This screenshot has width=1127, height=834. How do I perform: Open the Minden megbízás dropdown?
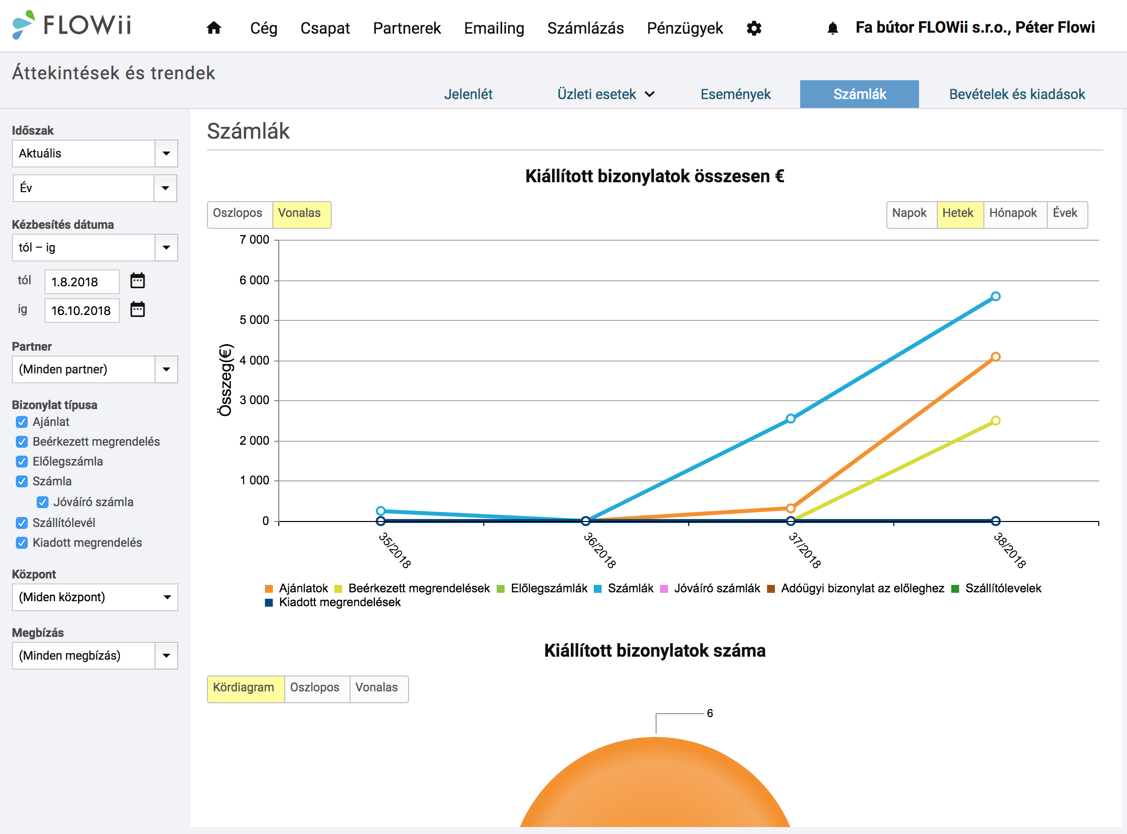click(x=95, y=656)
